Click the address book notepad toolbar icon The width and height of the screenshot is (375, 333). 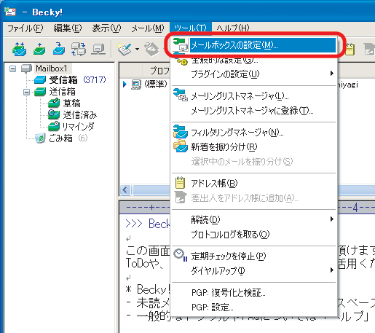click(x=350, y=49)
